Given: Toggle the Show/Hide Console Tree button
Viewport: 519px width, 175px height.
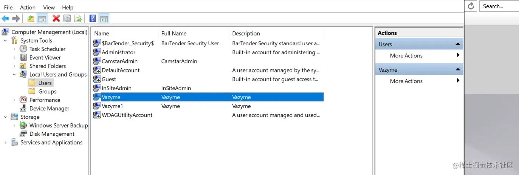Looking at the screenshot, I should click(x=42, y=18).
